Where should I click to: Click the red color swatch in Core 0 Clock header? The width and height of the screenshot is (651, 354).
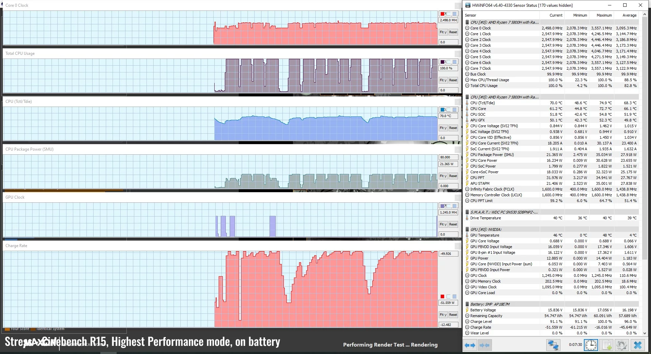coord(442,14)
